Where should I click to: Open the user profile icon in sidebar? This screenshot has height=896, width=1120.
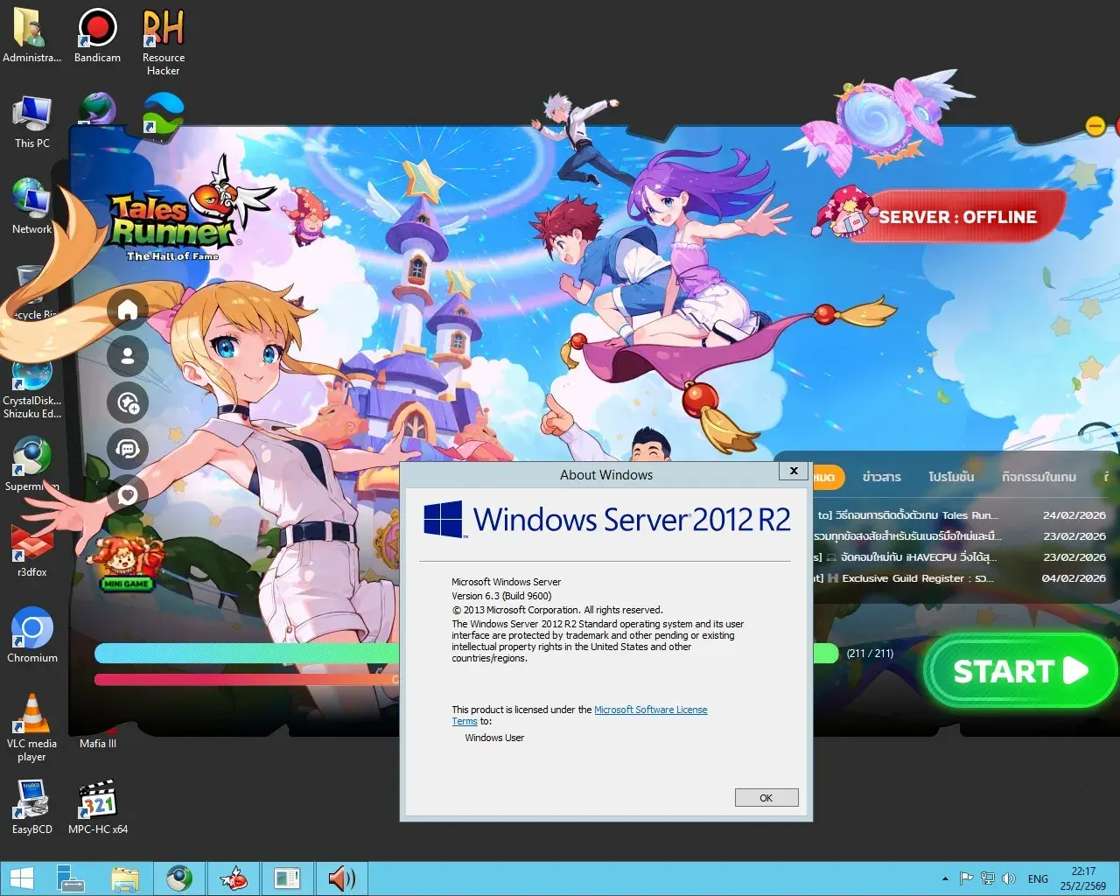(128, 356)
